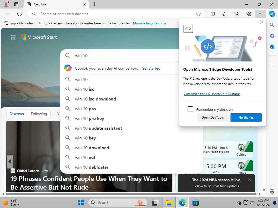Open Microsoft Store from taskbar
Screen dimensions: 278x208
(195, 203)
